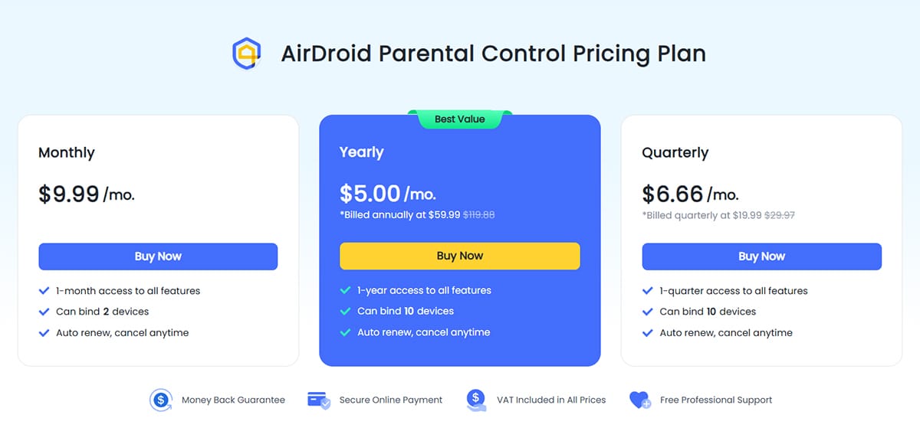Click the VAT Included coin icon

click(476, 400)
